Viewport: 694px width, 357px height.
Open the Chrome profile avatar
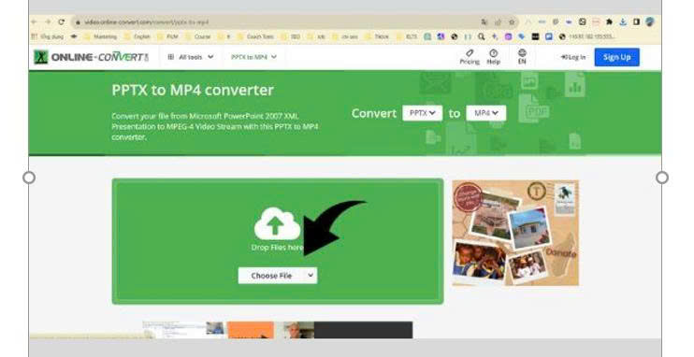pos(650,21)
